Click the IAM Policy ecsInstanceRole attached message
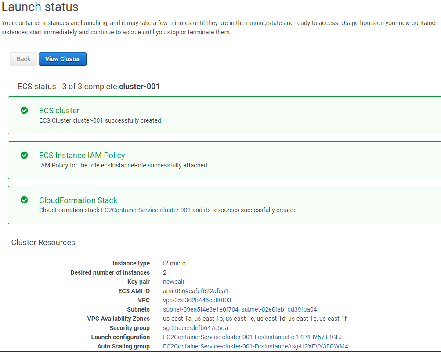This screenshot has width=441, height=352. 123,165
